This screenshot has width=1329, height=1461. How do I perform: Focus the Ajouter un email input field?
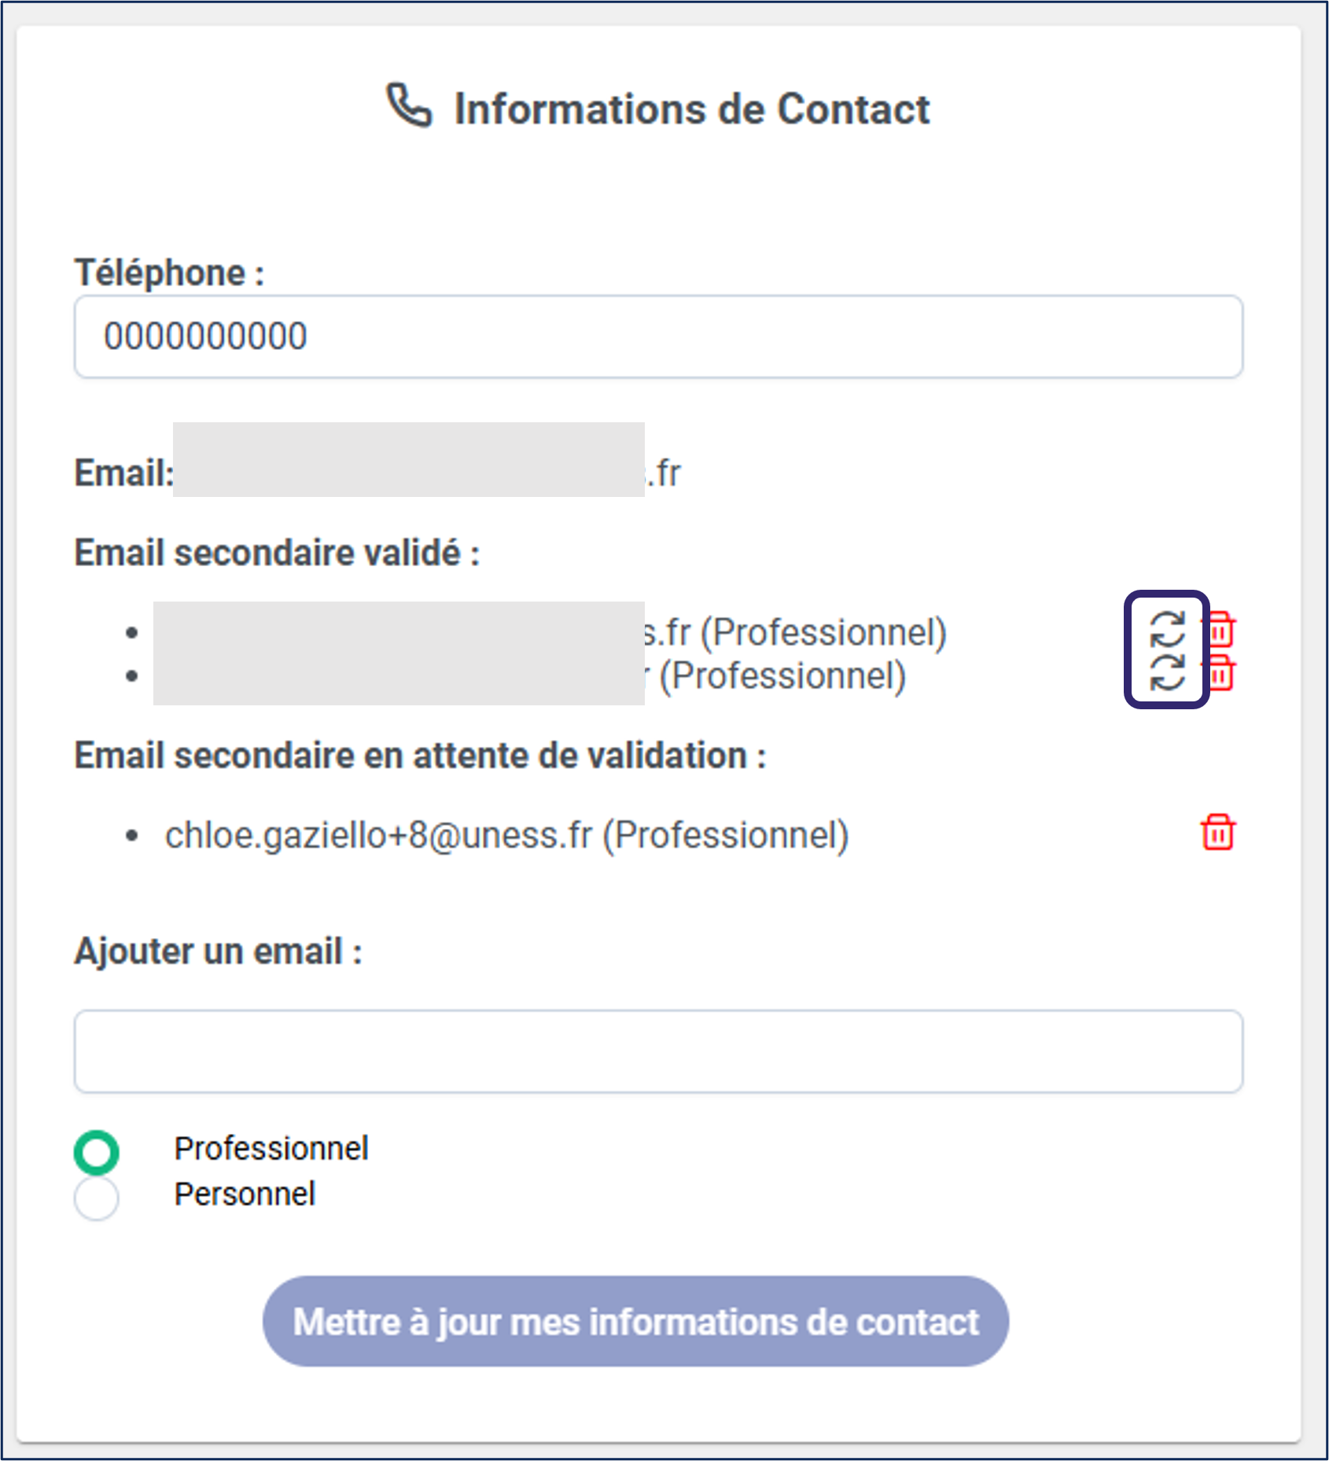[658, 1051]
